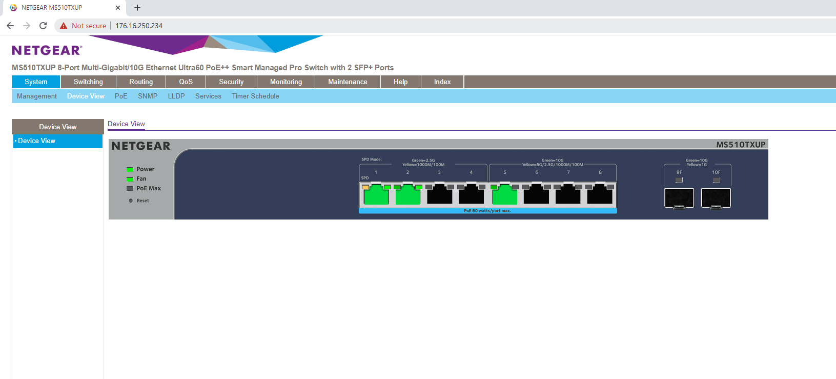Screen dimensions: 836x379
Task: Go to Timer Schedule submenu
Action: click(255, 96)
